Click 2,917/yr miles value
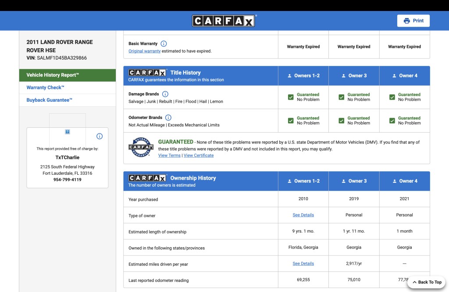449x292 pixels. tap(354, 263)
